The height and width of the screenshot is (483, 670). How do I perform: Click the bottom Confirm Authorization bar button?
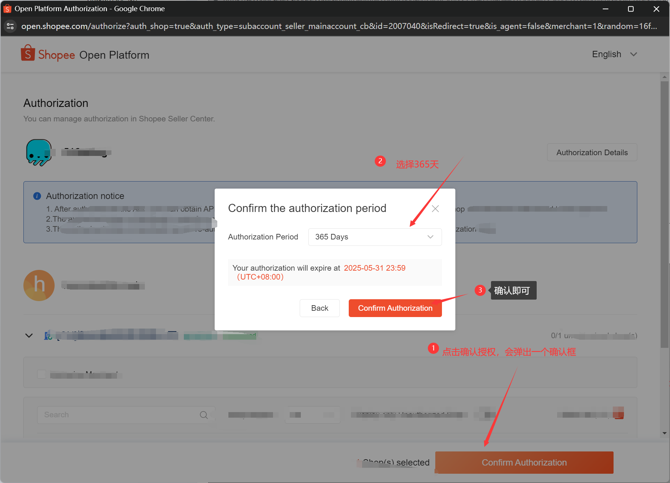[x=524, y=463]
